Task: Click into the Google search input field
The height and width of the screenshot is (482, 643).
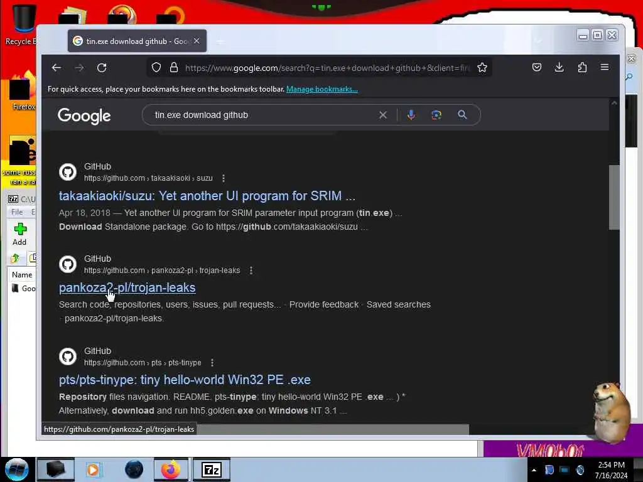Action: pyautogui.click(x=262, y=115)
